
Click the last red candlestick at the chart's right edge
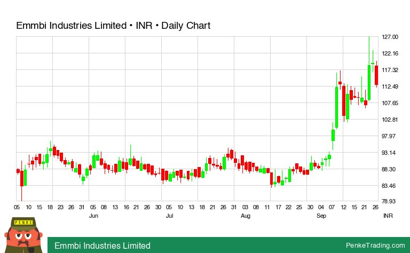click(376, 75)
